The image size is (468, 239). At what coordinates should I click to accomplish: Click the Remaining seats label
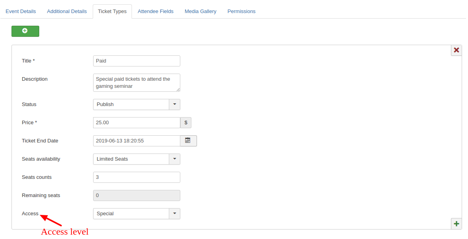(41, 195)
